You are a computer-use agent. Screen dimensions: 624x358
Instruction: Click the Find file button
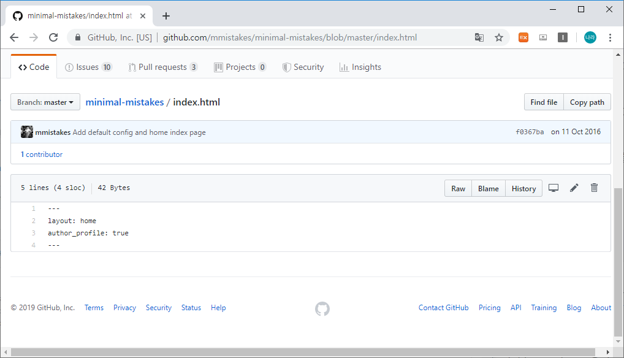pos(544,102)
